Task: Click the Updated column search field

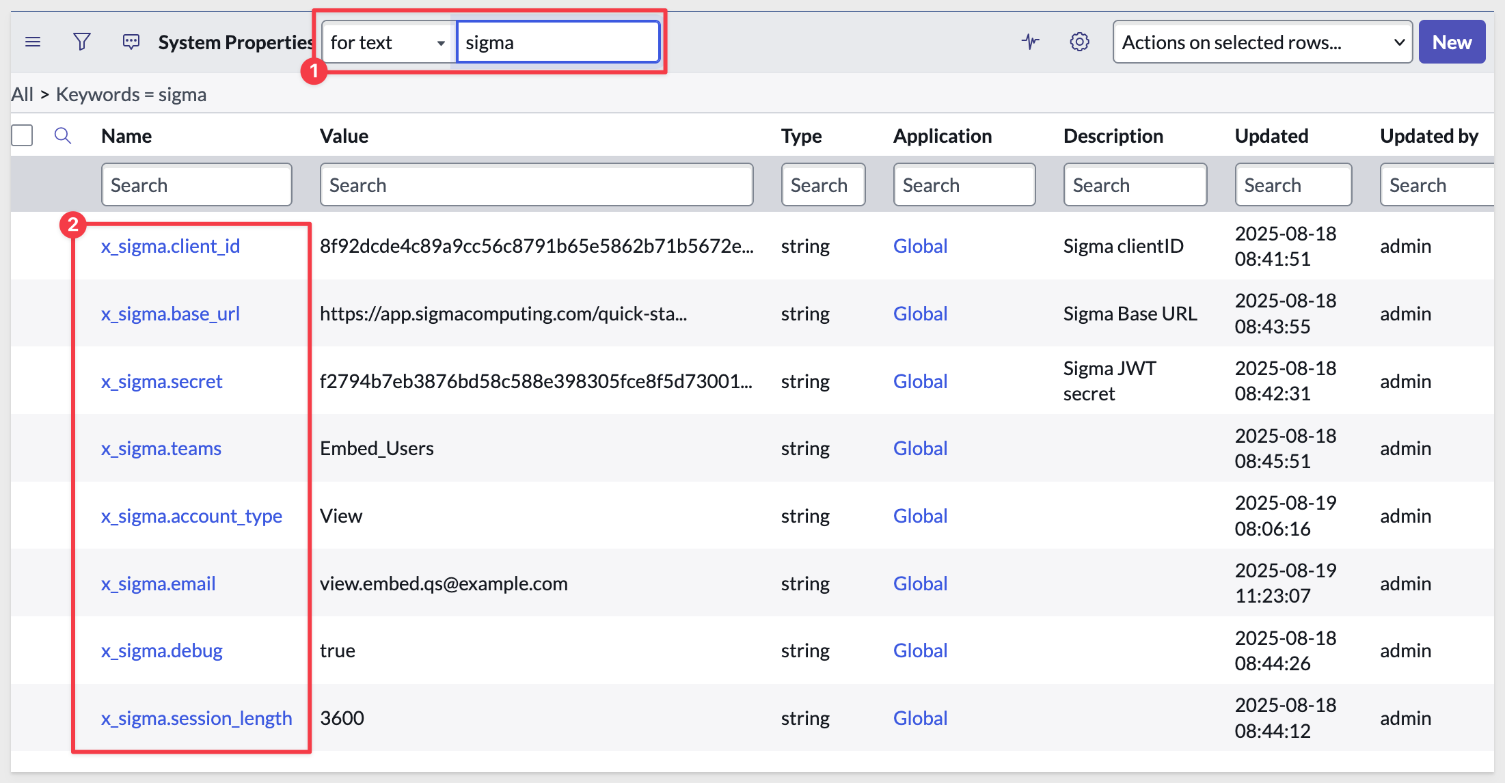Action: (x=1294, y=184)
